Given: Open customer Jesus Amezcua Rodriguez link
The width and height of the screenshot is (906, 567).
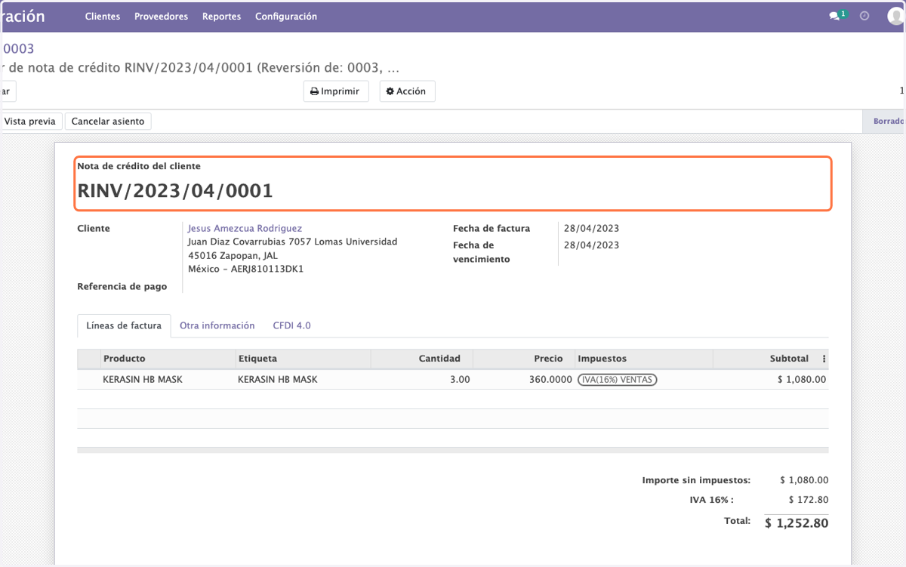Looking at the screenshot, I should click(245, 228).
